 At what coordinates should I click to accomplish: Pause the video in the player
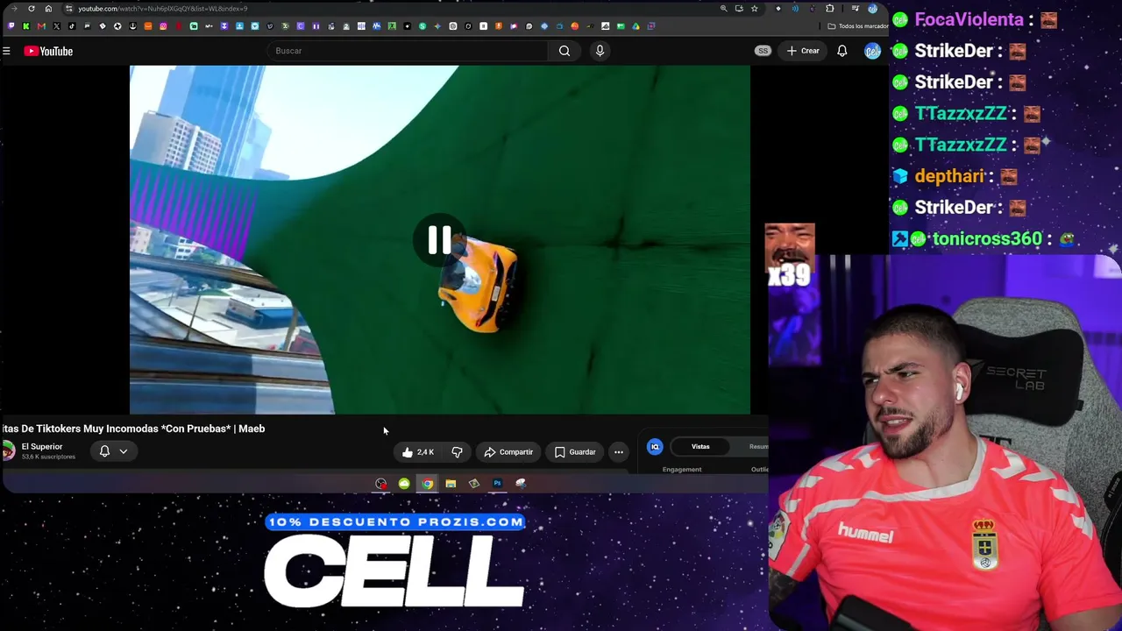pyautogui.click(x=439, y=239)
